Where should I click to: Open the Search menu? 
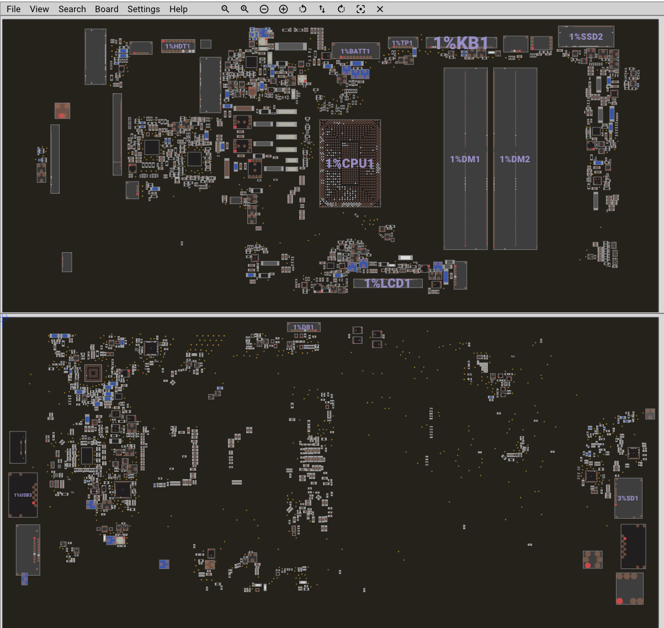point(72,9)
